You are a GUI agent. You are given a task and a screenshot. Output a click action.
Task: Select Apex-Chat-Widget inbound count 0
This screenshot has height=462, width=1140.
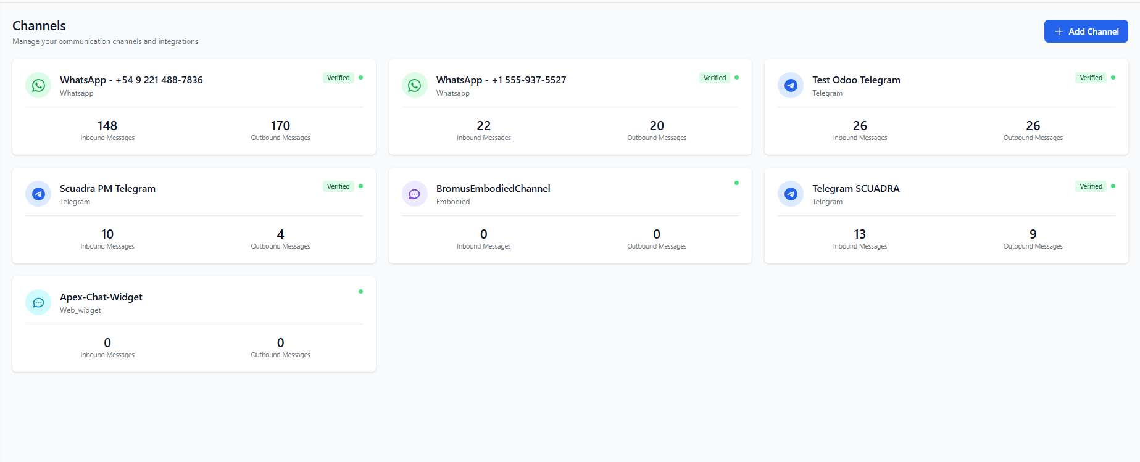(107, 343)
